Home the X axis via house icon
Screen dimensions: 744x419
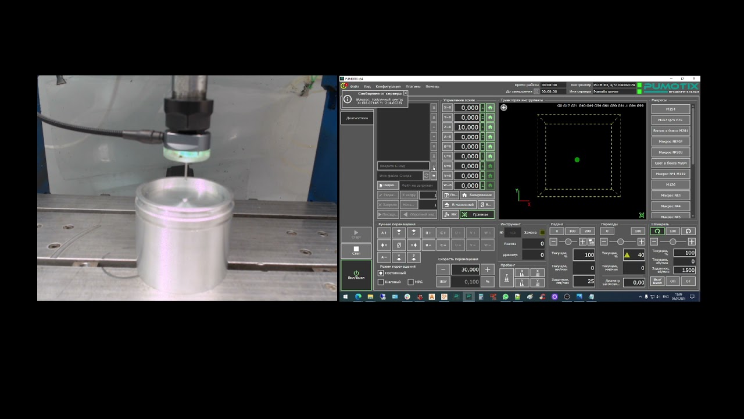pyautogui.click(x=490, y=108)
